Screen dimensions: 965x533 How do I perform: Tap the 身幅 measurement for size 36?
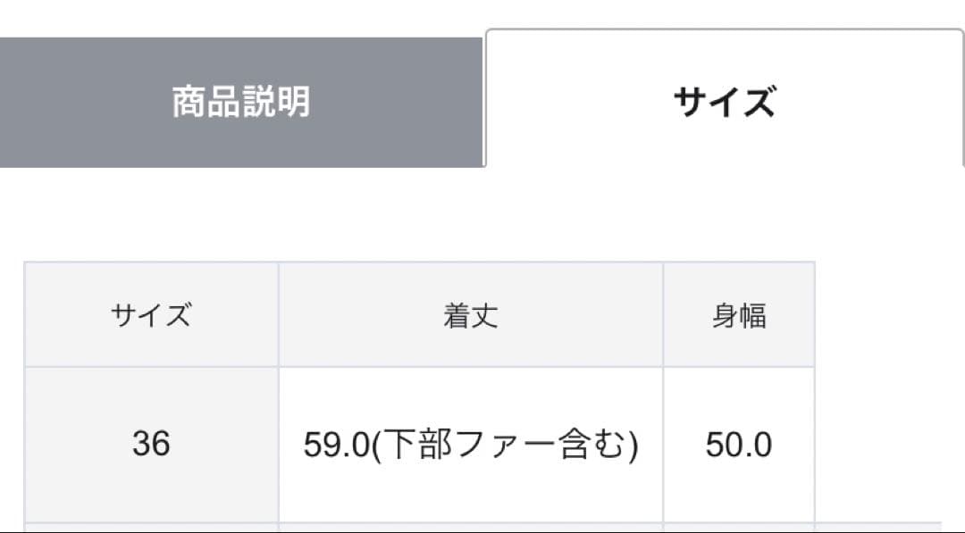coord(738,444)
